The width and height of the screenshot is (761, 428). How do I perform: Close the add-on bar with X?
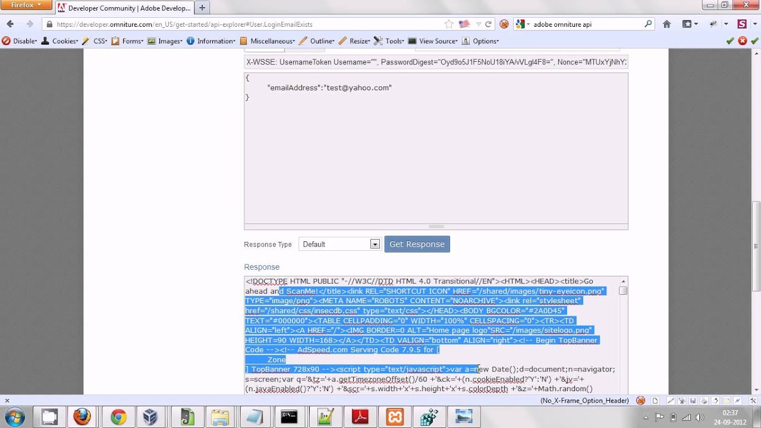click(7, 401)
